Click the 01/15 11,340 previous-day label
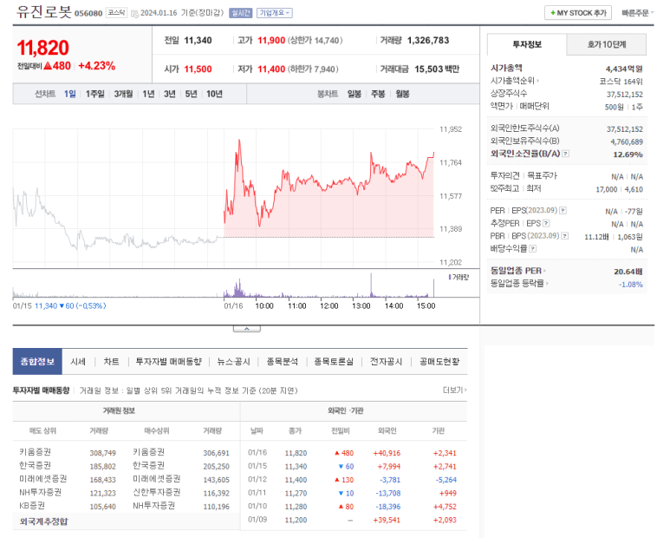 click(60, 305)
